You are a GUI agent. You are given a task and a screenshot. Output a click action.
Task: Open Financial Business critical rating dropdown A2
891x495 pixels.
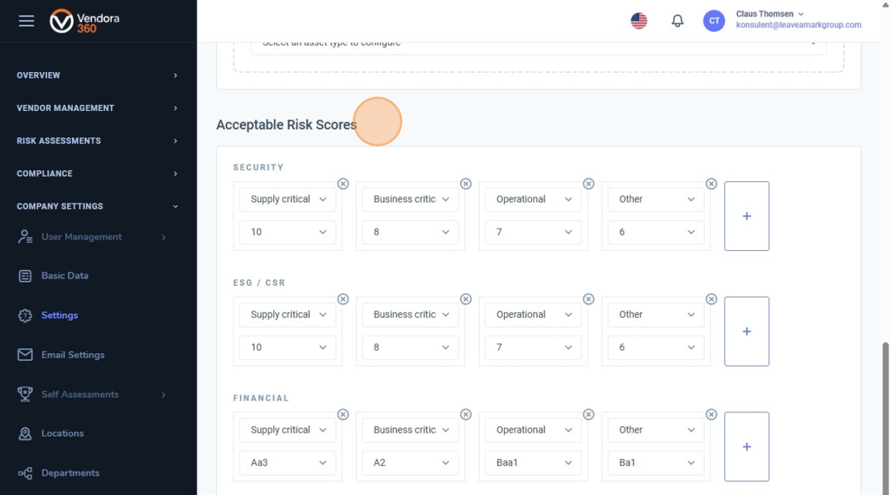coord(410,463)
